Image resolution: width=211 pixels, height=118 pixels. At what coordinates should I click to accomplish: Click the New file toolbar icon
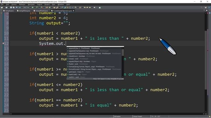(2, 8)
